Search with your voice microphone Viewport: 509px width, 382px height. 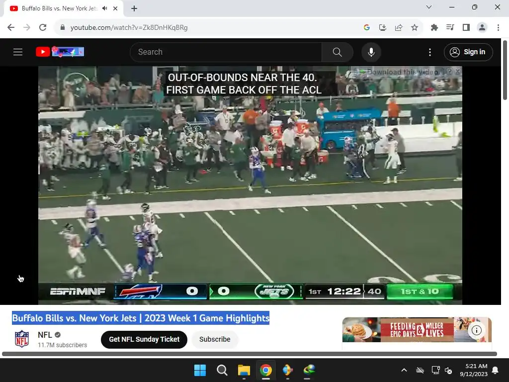point(371,52)
